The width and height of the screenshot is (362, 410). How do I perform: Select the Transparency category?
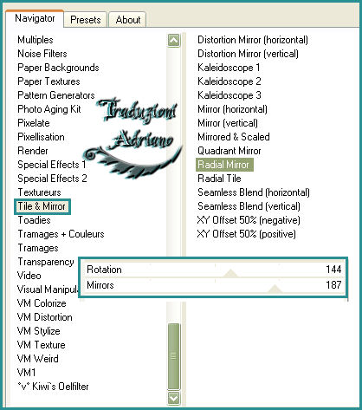(x=46, y=262)
